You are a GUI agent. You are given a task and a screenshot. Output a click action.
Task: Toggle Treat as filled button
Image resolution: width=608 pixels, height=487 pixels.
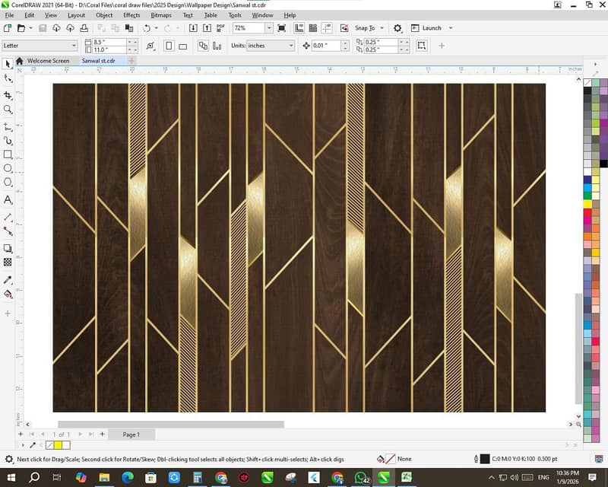(422, 46)
